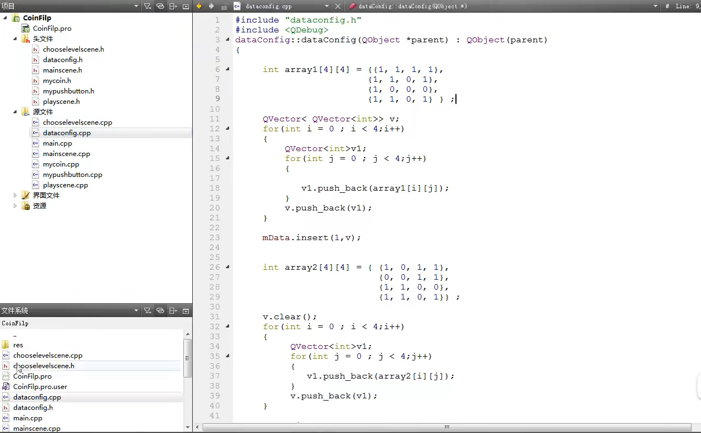Close the 文件系统 side panel

coord(186,310)
